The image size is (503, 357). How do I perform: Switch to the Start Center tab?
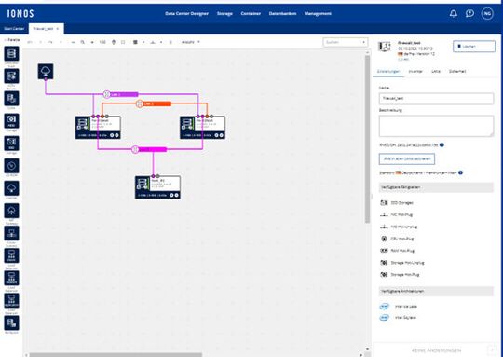click(x=14, y=29)
